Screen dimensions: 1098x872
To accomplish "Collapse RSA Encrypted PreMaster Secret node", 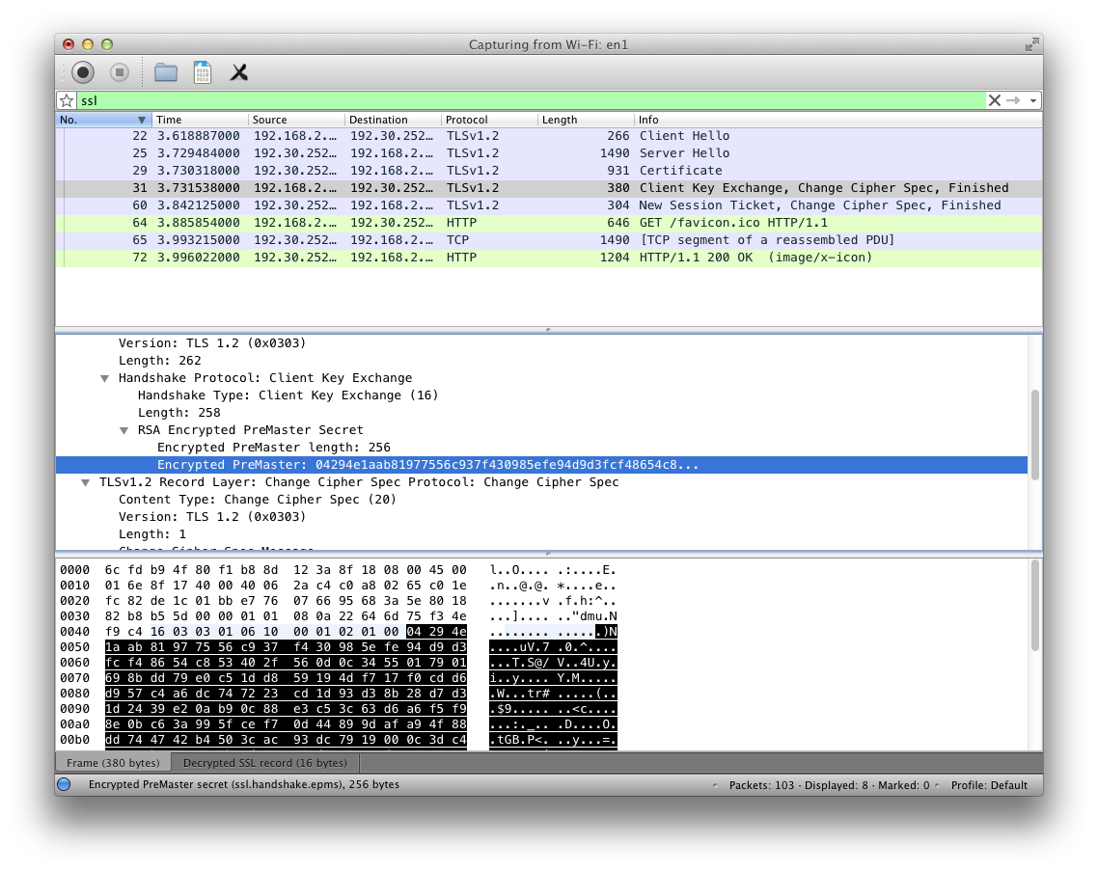I will [x=124, y=430].
